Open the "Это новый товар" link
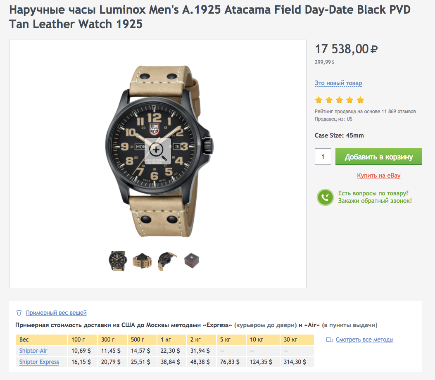This screenshot has height=380, width=435. [x=338, y=83]
